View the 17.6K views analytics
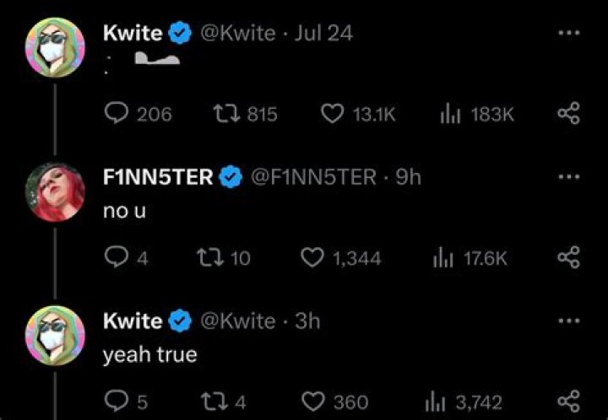Viewport: 608px width, 420px height. (443, 258)
